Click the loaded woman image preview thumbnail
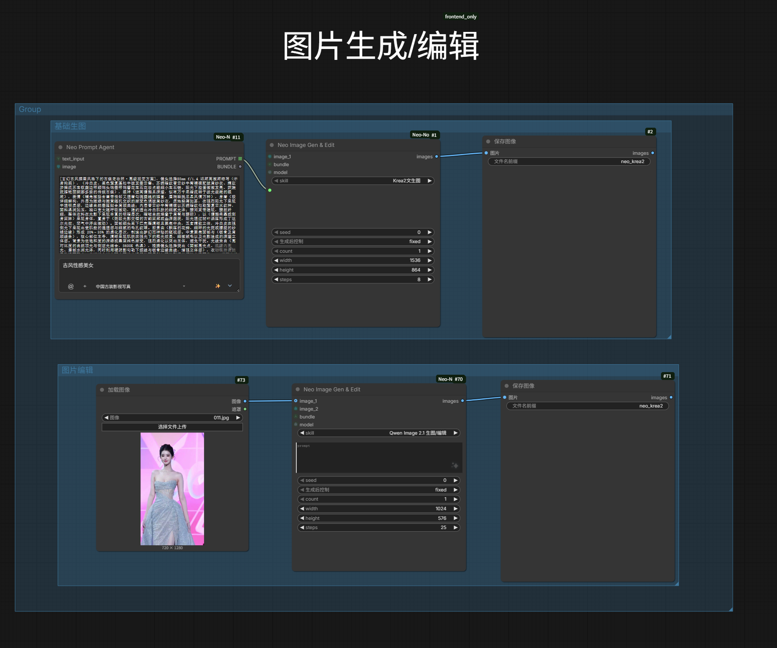Screen dimensions: 777x648 click(x=172, y=489)
